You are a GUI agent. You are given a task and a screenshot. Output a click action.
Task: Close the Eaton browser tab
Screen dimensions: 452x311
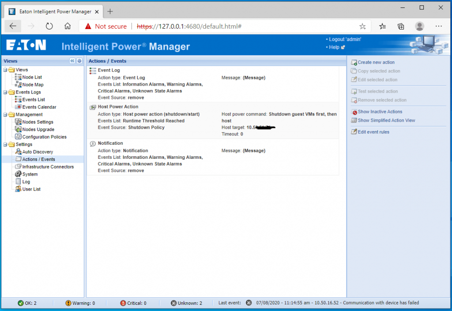coord(97,12)
